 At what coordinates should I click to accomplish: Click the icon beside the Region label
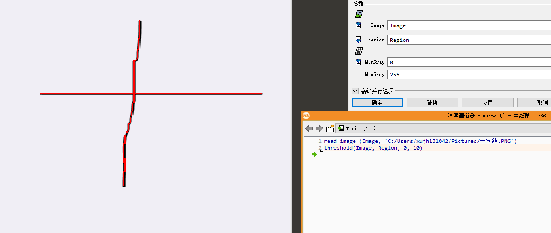coord(359,40)
